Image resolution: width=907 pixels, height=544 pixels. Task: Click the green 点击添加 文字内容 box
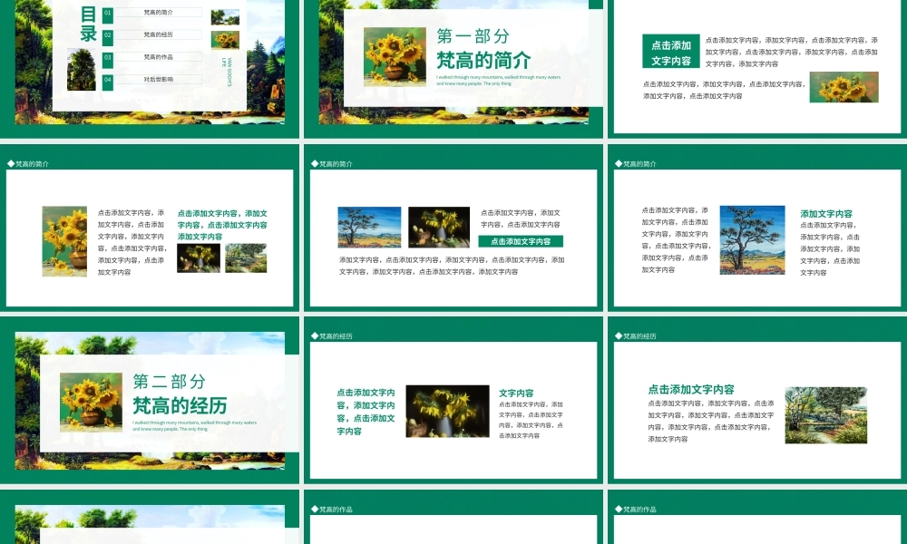pos(671,52)
